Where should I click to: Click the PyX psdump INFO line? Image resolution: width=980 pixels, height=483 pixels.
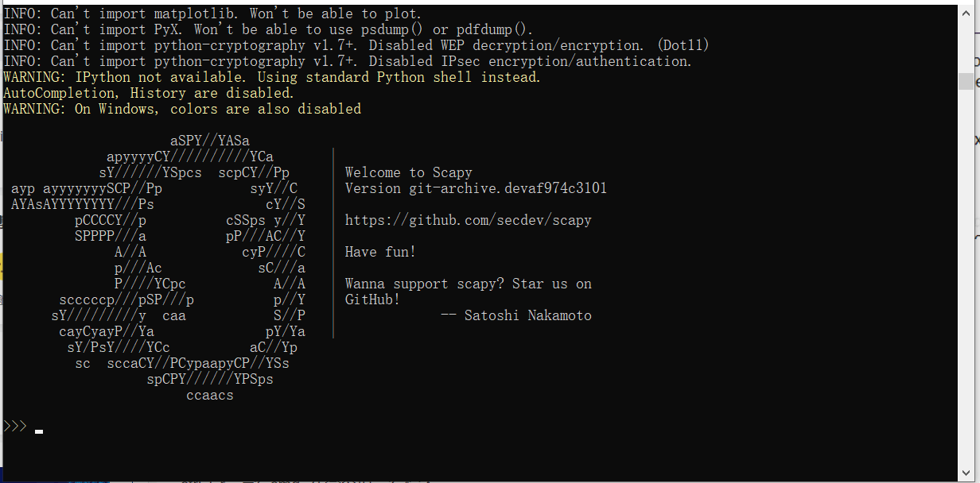269,29
